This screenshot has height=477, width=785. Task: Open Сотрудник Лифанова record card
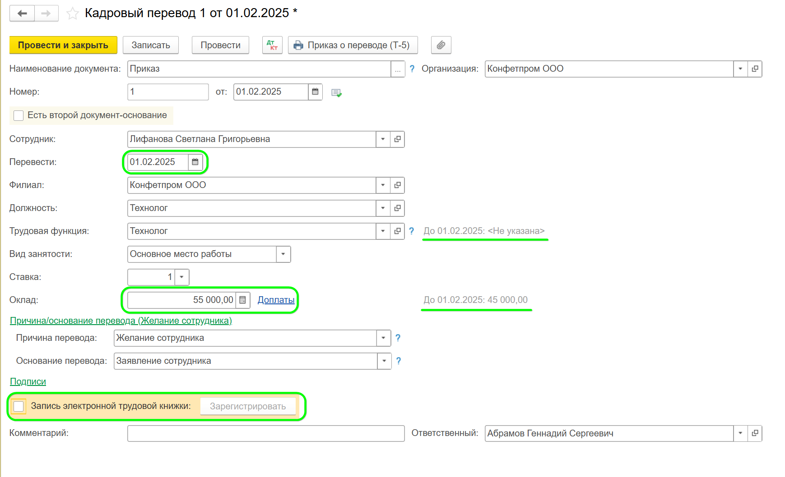(397, 139)
